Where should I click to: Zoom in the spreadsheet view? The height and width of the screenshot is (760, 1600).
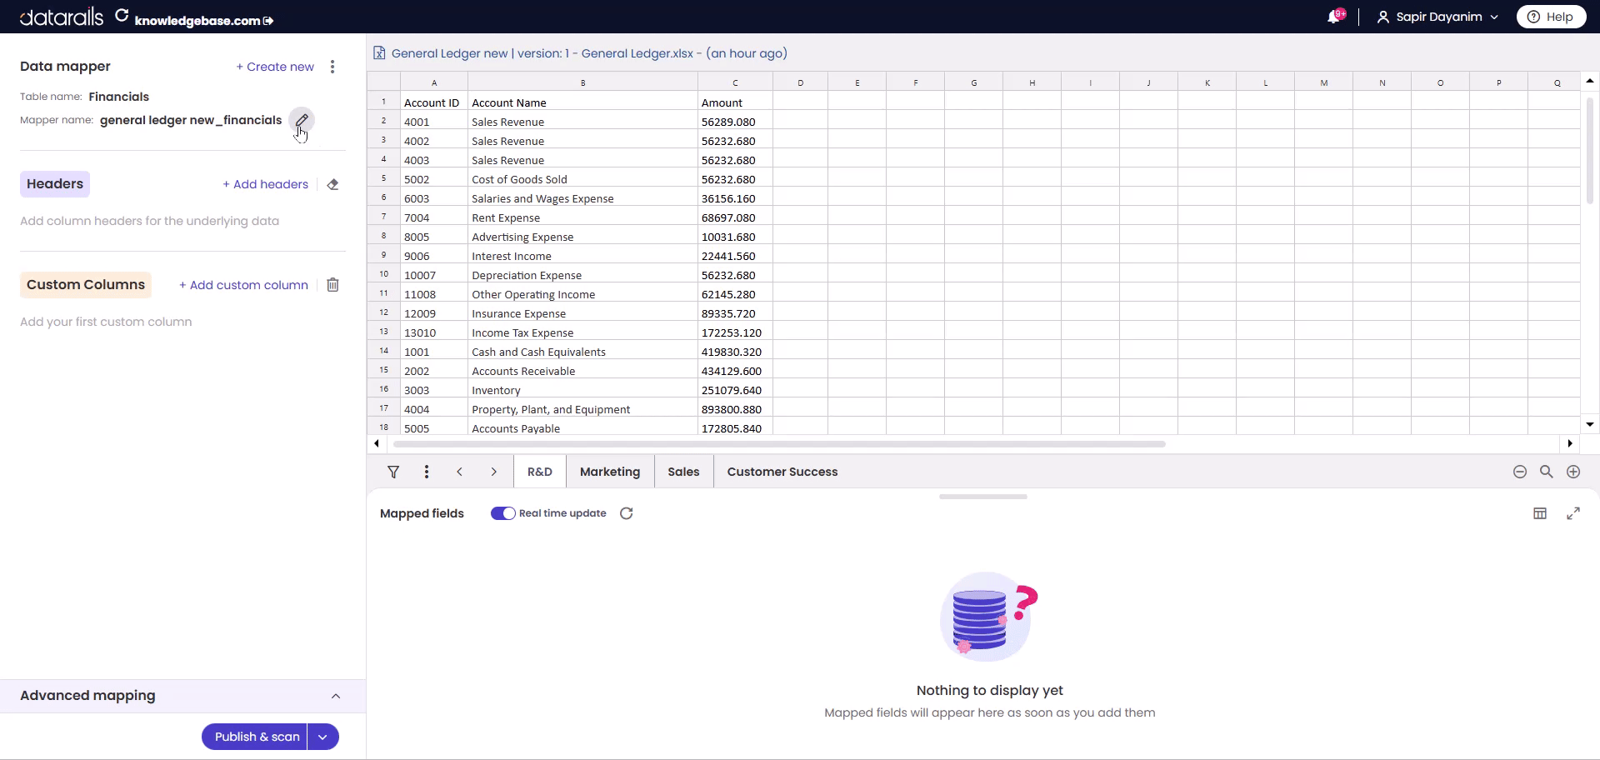click(x=1574, y=472)
